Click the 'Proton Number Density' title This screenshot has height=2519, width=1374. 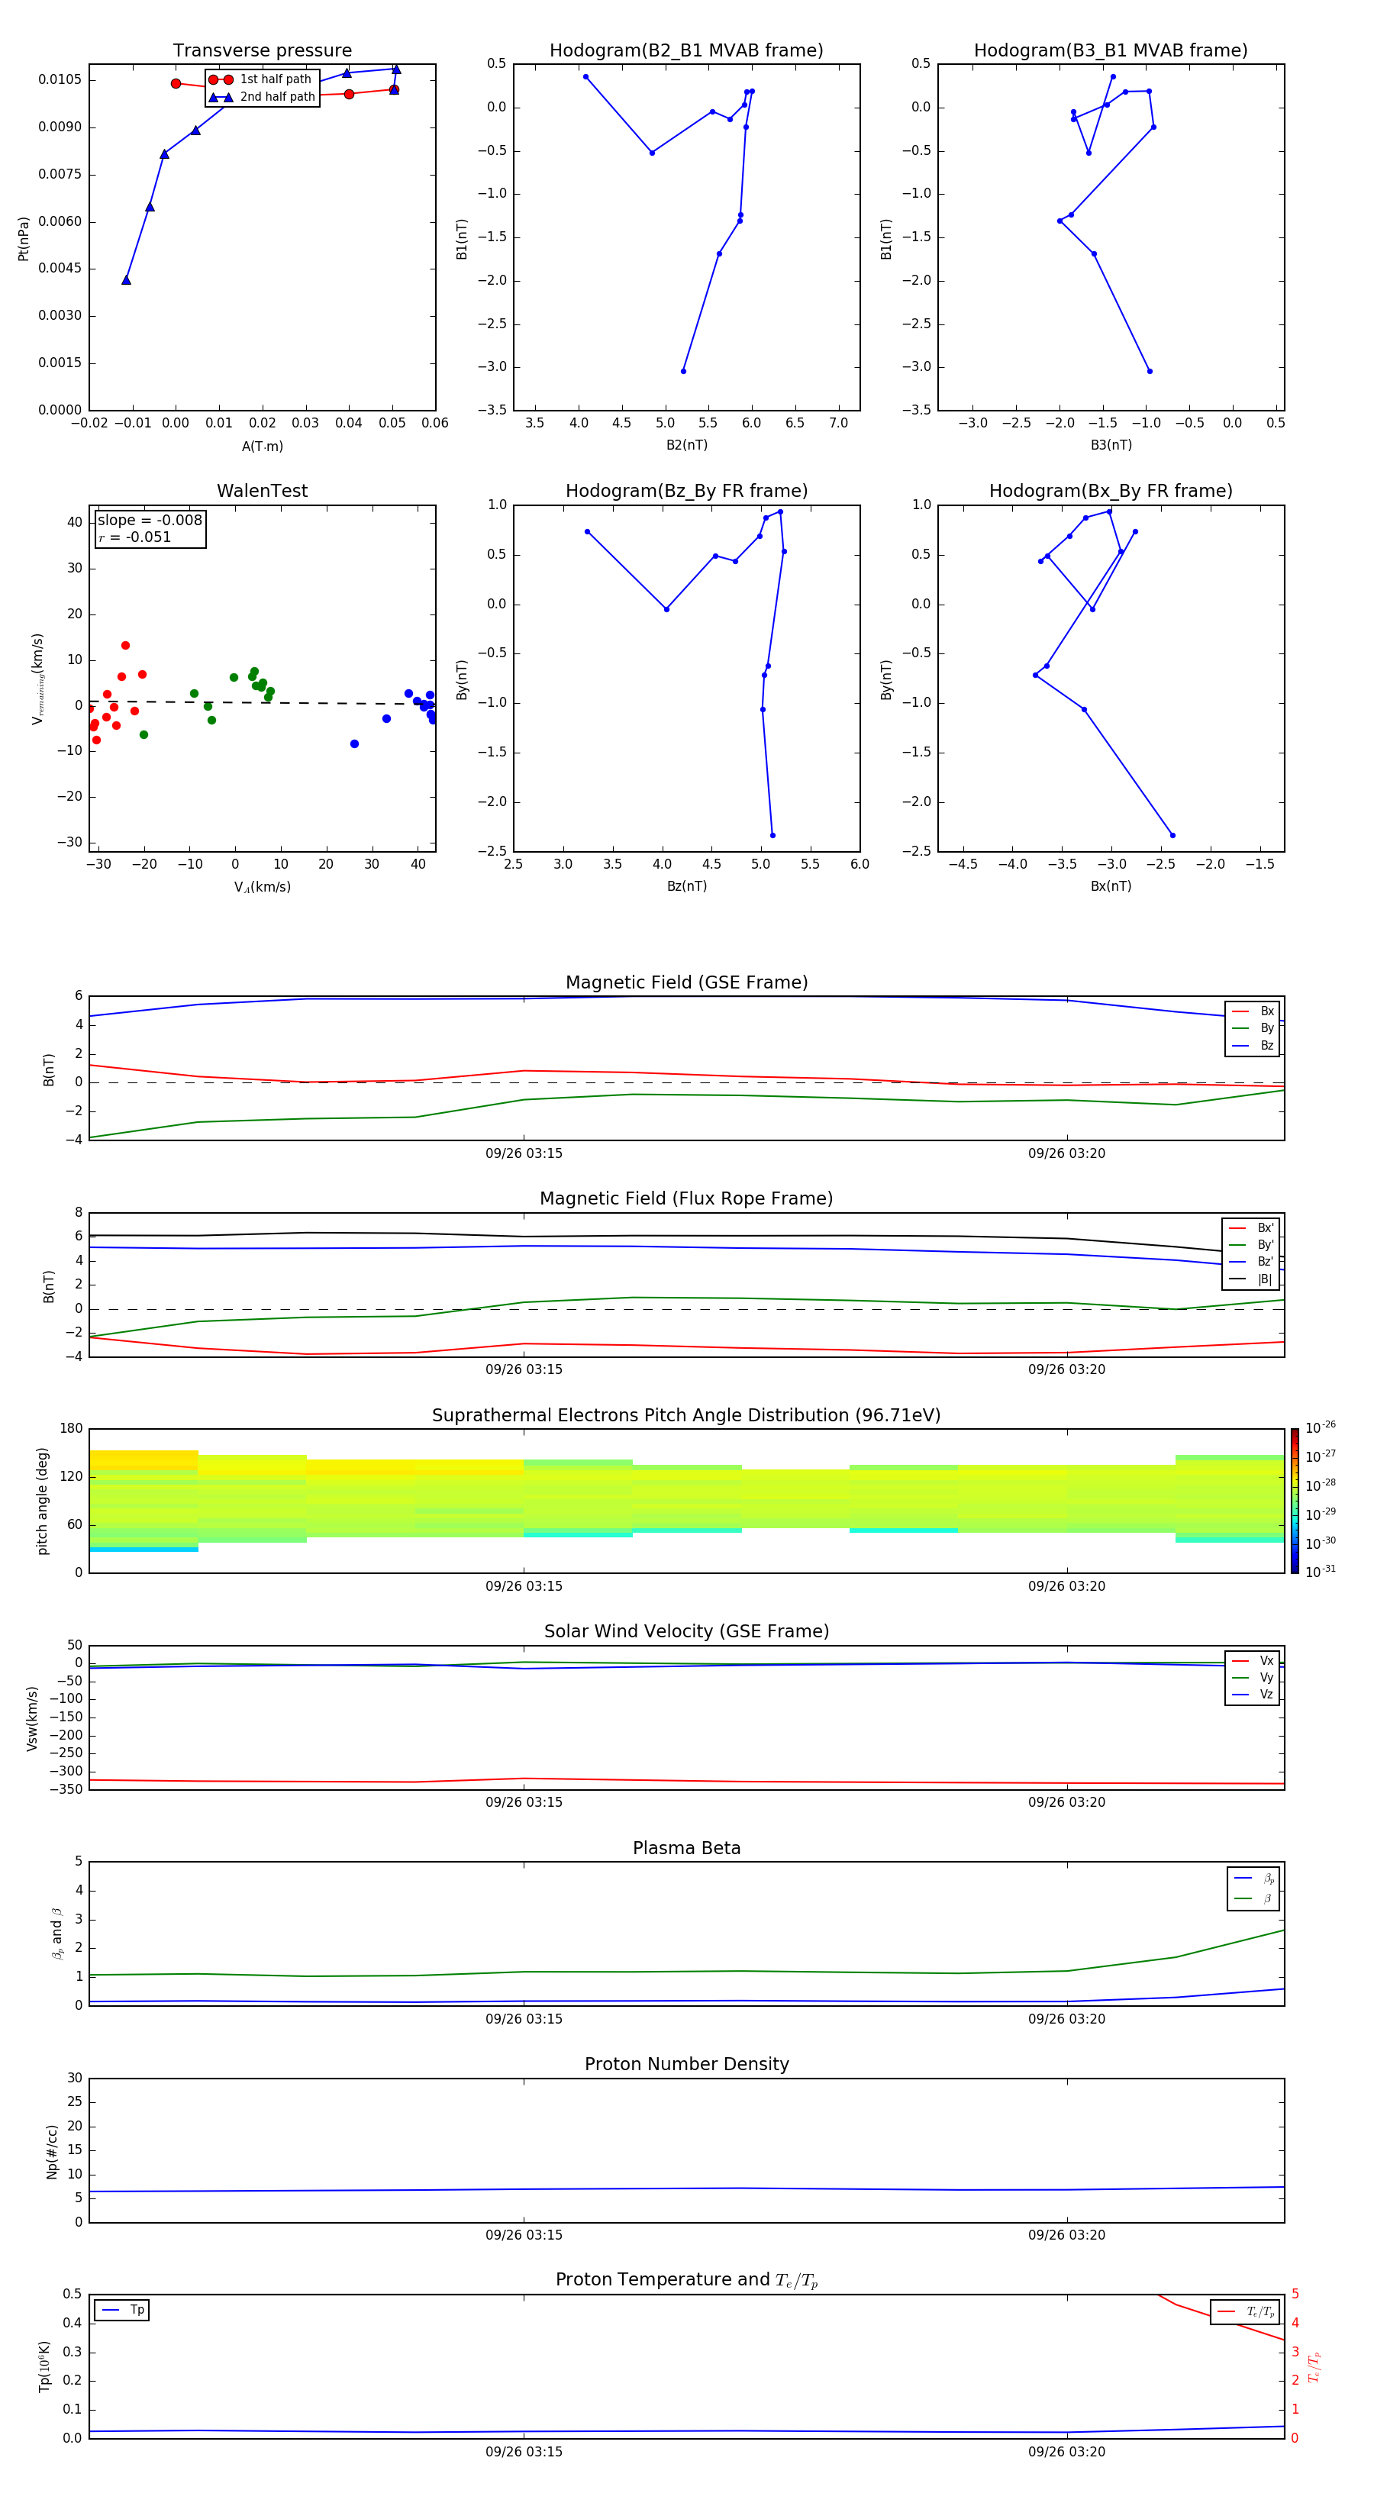(686, 2064)
